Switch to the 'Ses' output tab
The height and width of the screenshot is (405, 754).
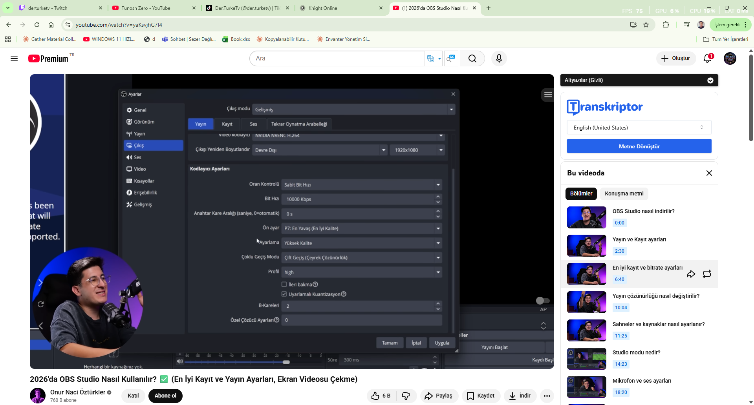click(253, 124)
